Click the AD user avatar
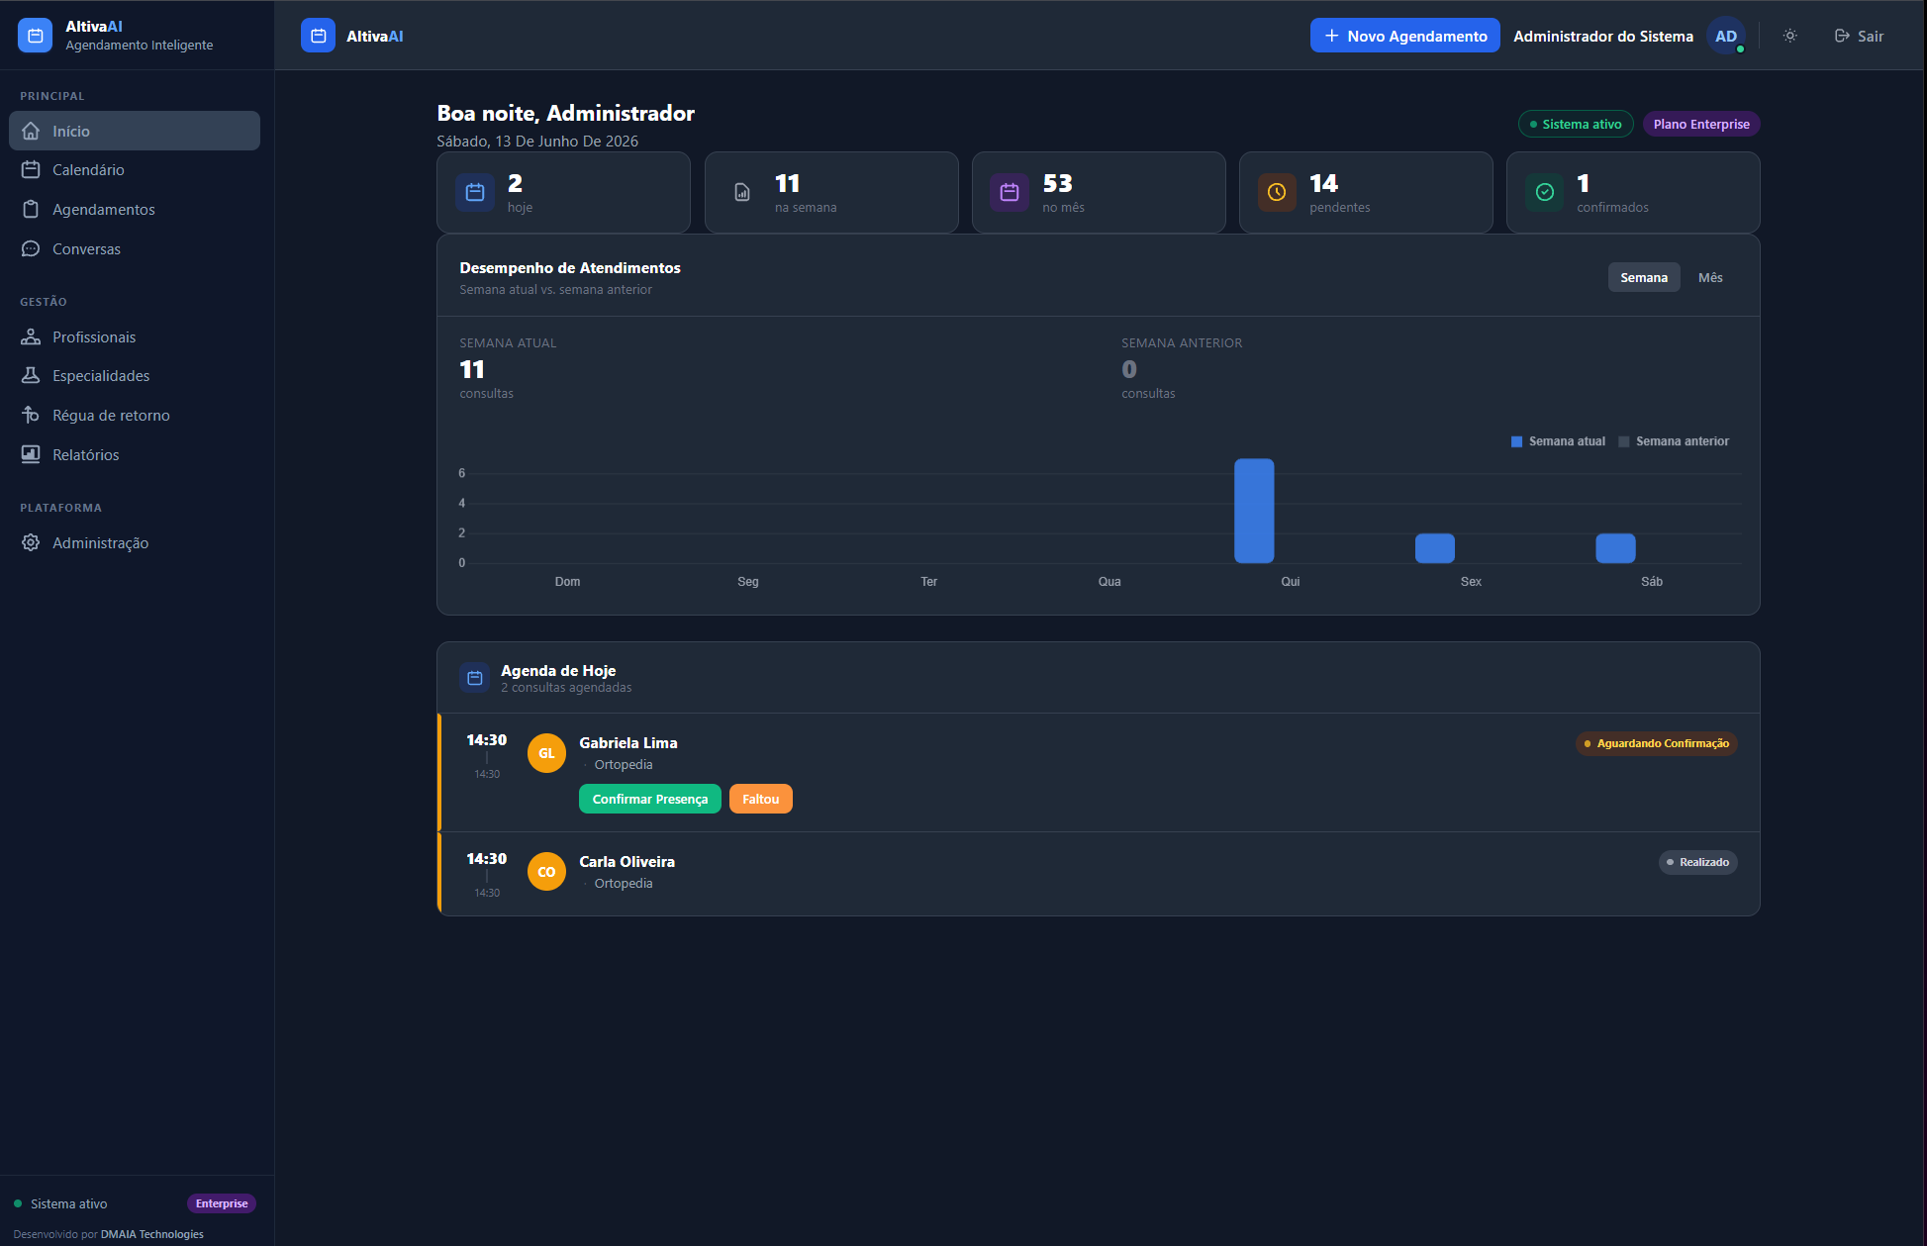This screenshot has width=1927, height=1246. click(1726, 36)
